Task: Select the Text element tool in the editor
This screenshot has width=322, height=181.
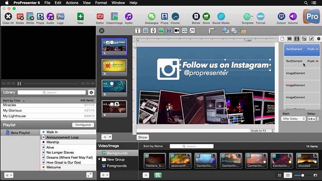Action: [138, 31]
